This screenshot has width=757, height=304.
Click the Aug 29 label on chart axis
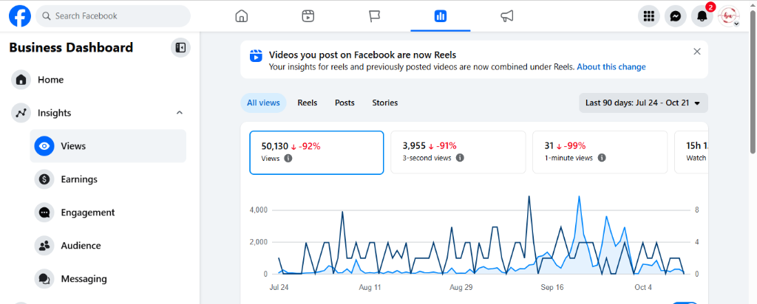point(461,288)
